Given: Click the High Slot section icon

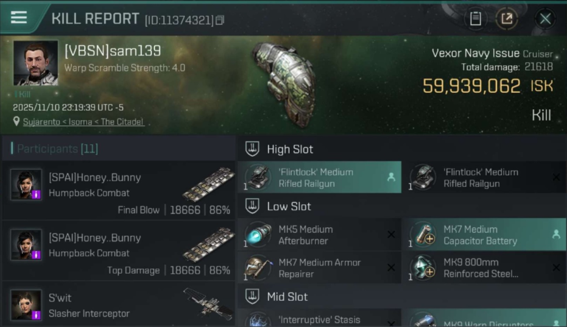Looking at the screenshot, I should tap(252, 149).
